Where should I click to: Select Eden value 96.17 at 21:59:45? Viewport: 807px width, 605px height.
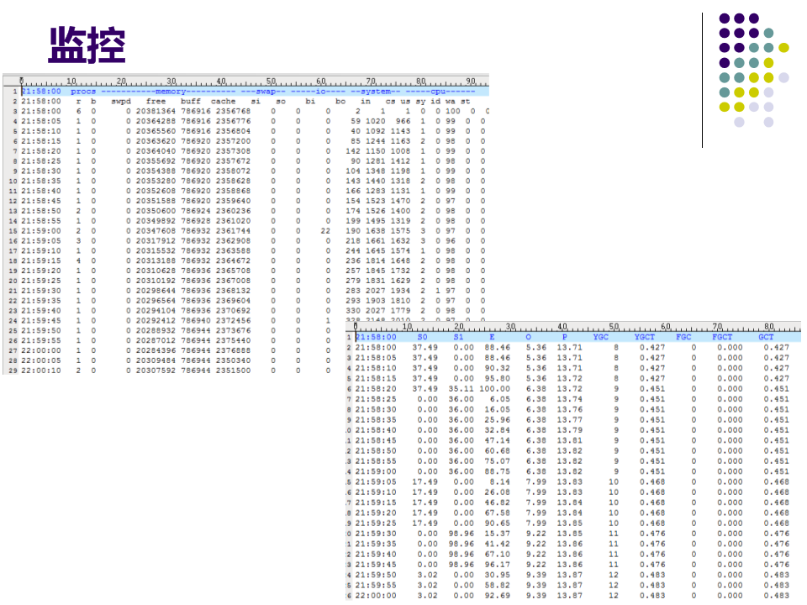[x=497, y=565]
